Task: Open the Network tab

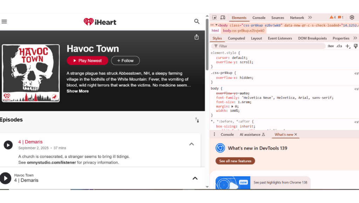Action: point(297,18)
